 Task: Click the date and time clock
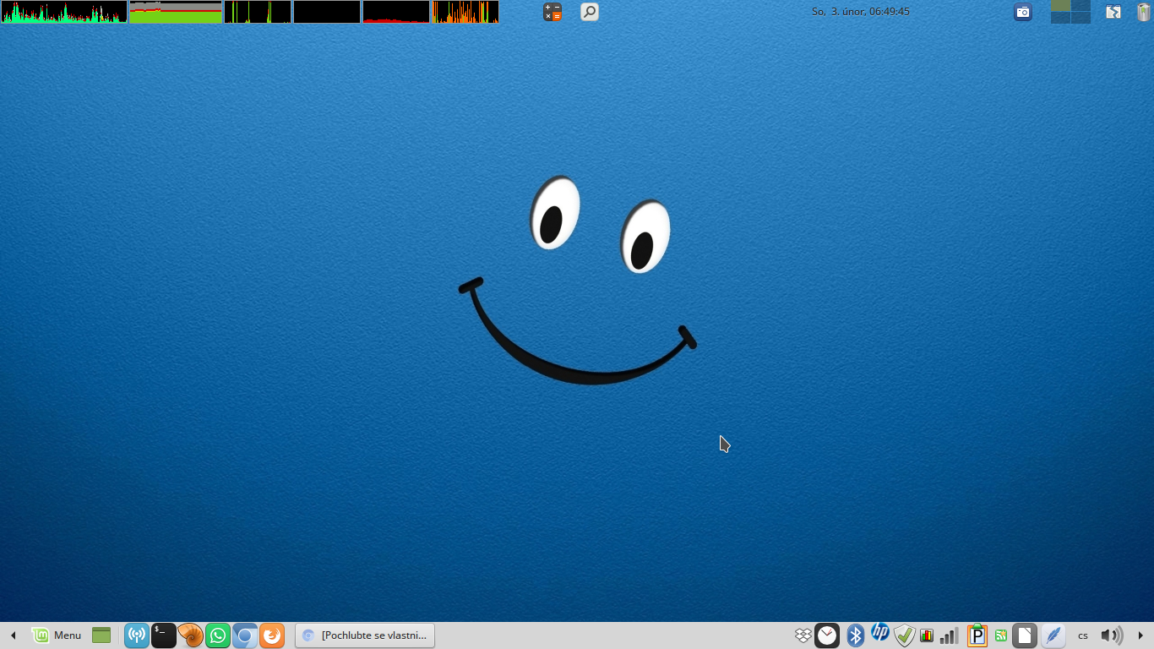click(860, 12)
